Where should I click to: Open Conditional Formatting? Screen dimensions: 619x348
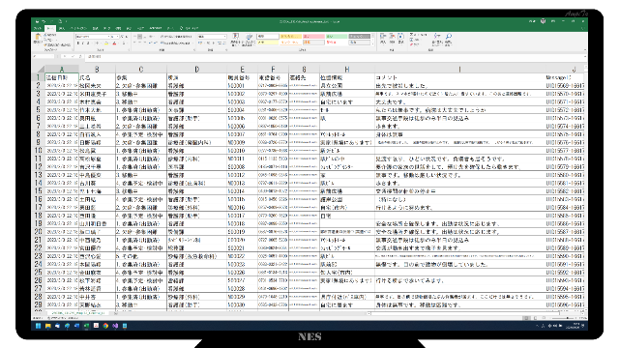(x=236, y=39)
